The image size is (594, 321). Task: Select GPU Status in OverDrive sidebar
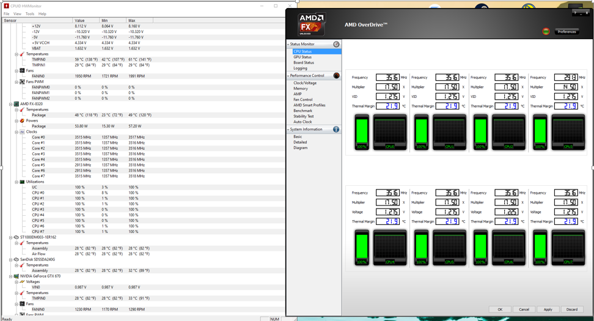tap(302, 57)
